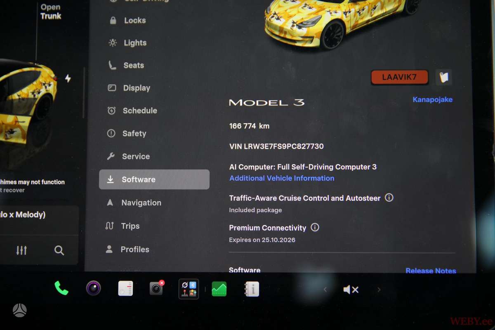Open the Lights settings menu
Screen dimensions: 495x330
coord(135,43)
